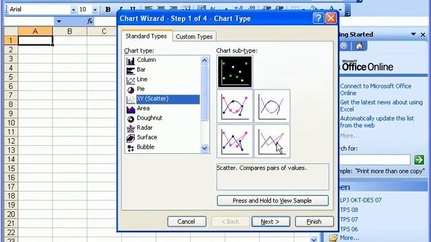Toggle Bold formatting in Excel toolbar
The width and height of the screenshot is (431, 242).
tap(108, 9)
